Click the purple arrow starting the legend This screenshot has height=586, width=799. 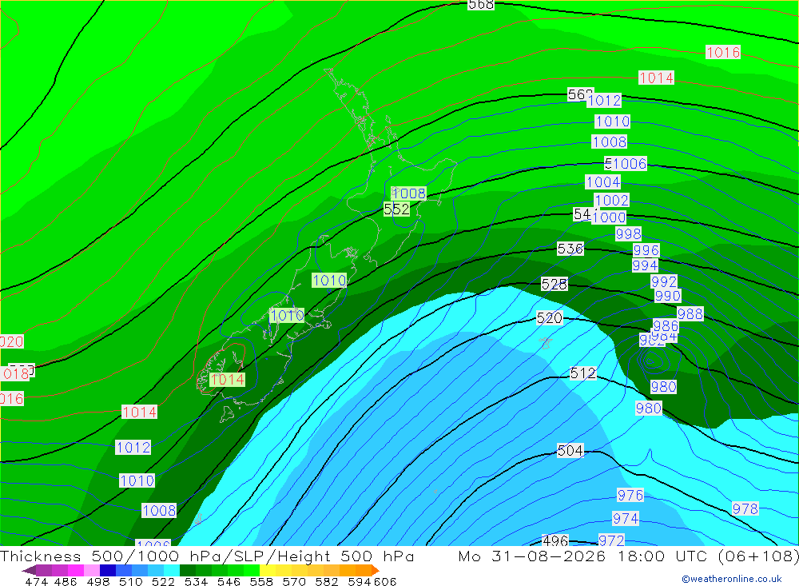(29, 570)
